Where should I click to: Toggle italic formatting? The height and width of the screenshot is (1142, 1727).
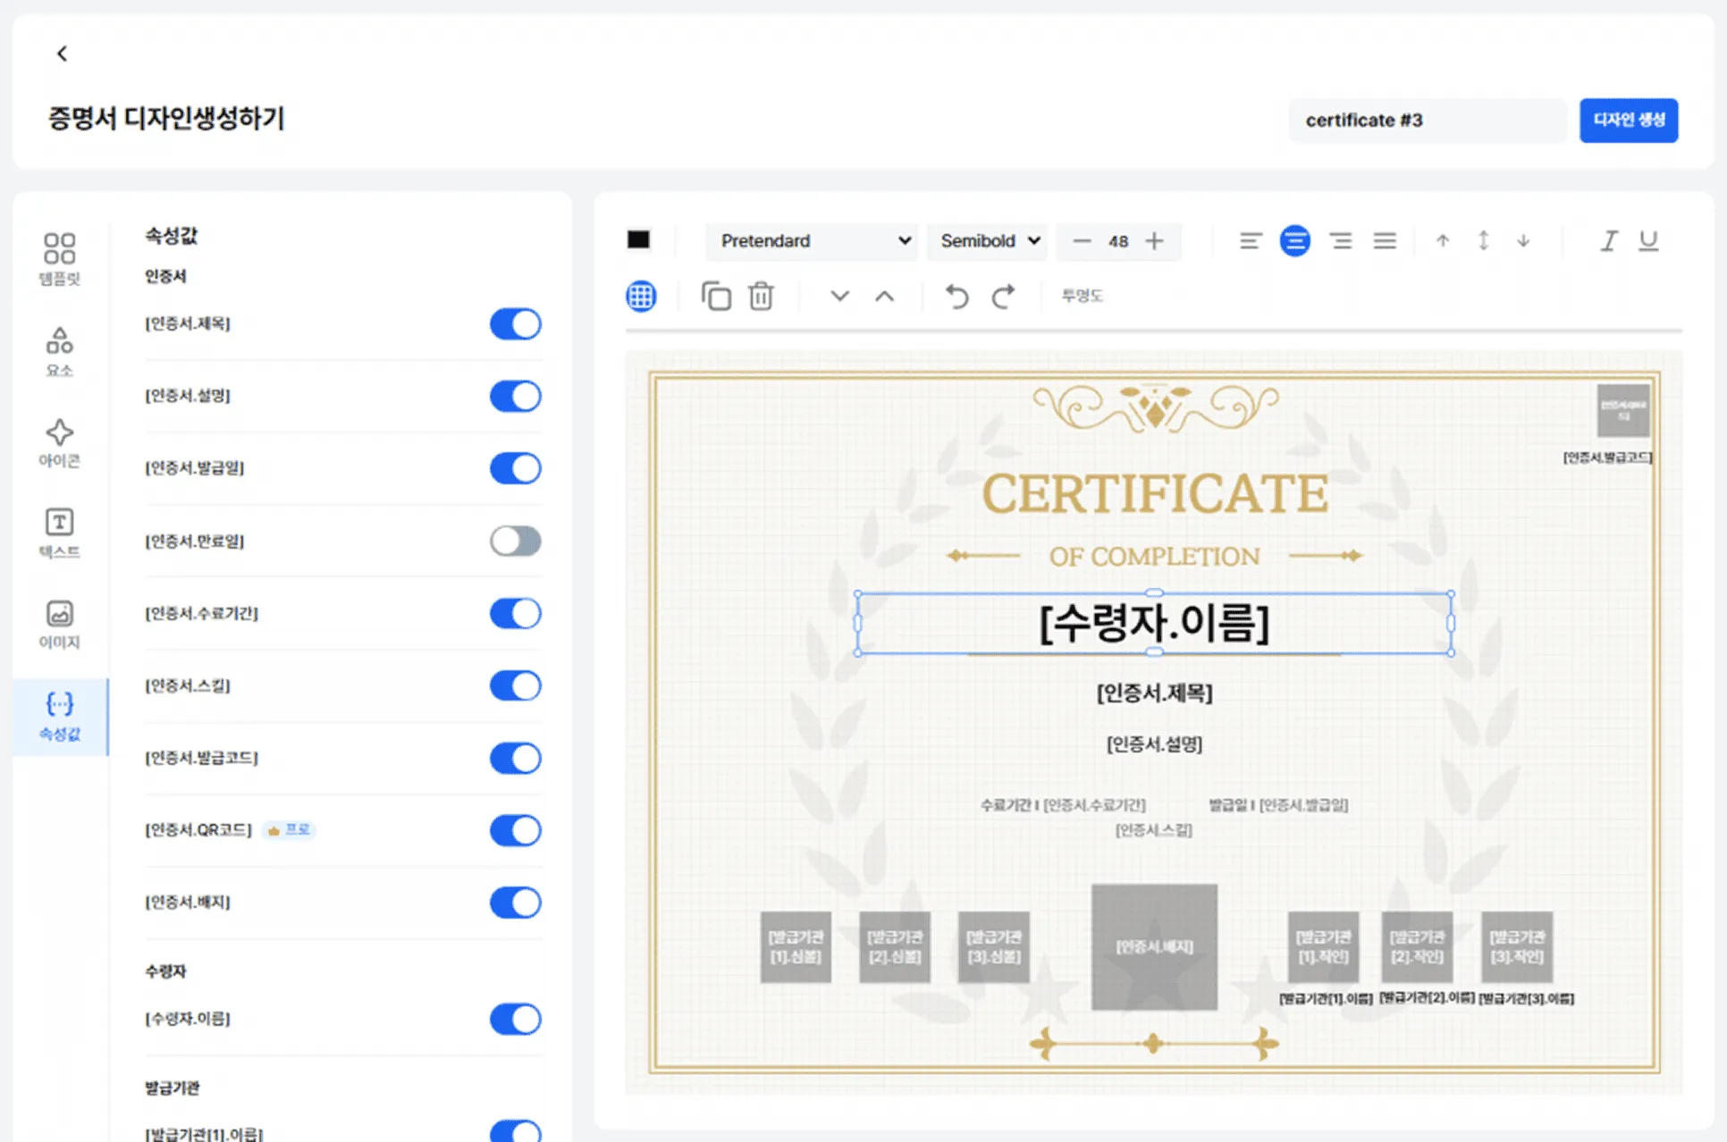1608,241
